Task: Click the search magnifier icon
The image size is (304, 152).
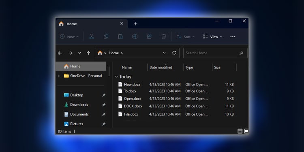Action: 241,53
